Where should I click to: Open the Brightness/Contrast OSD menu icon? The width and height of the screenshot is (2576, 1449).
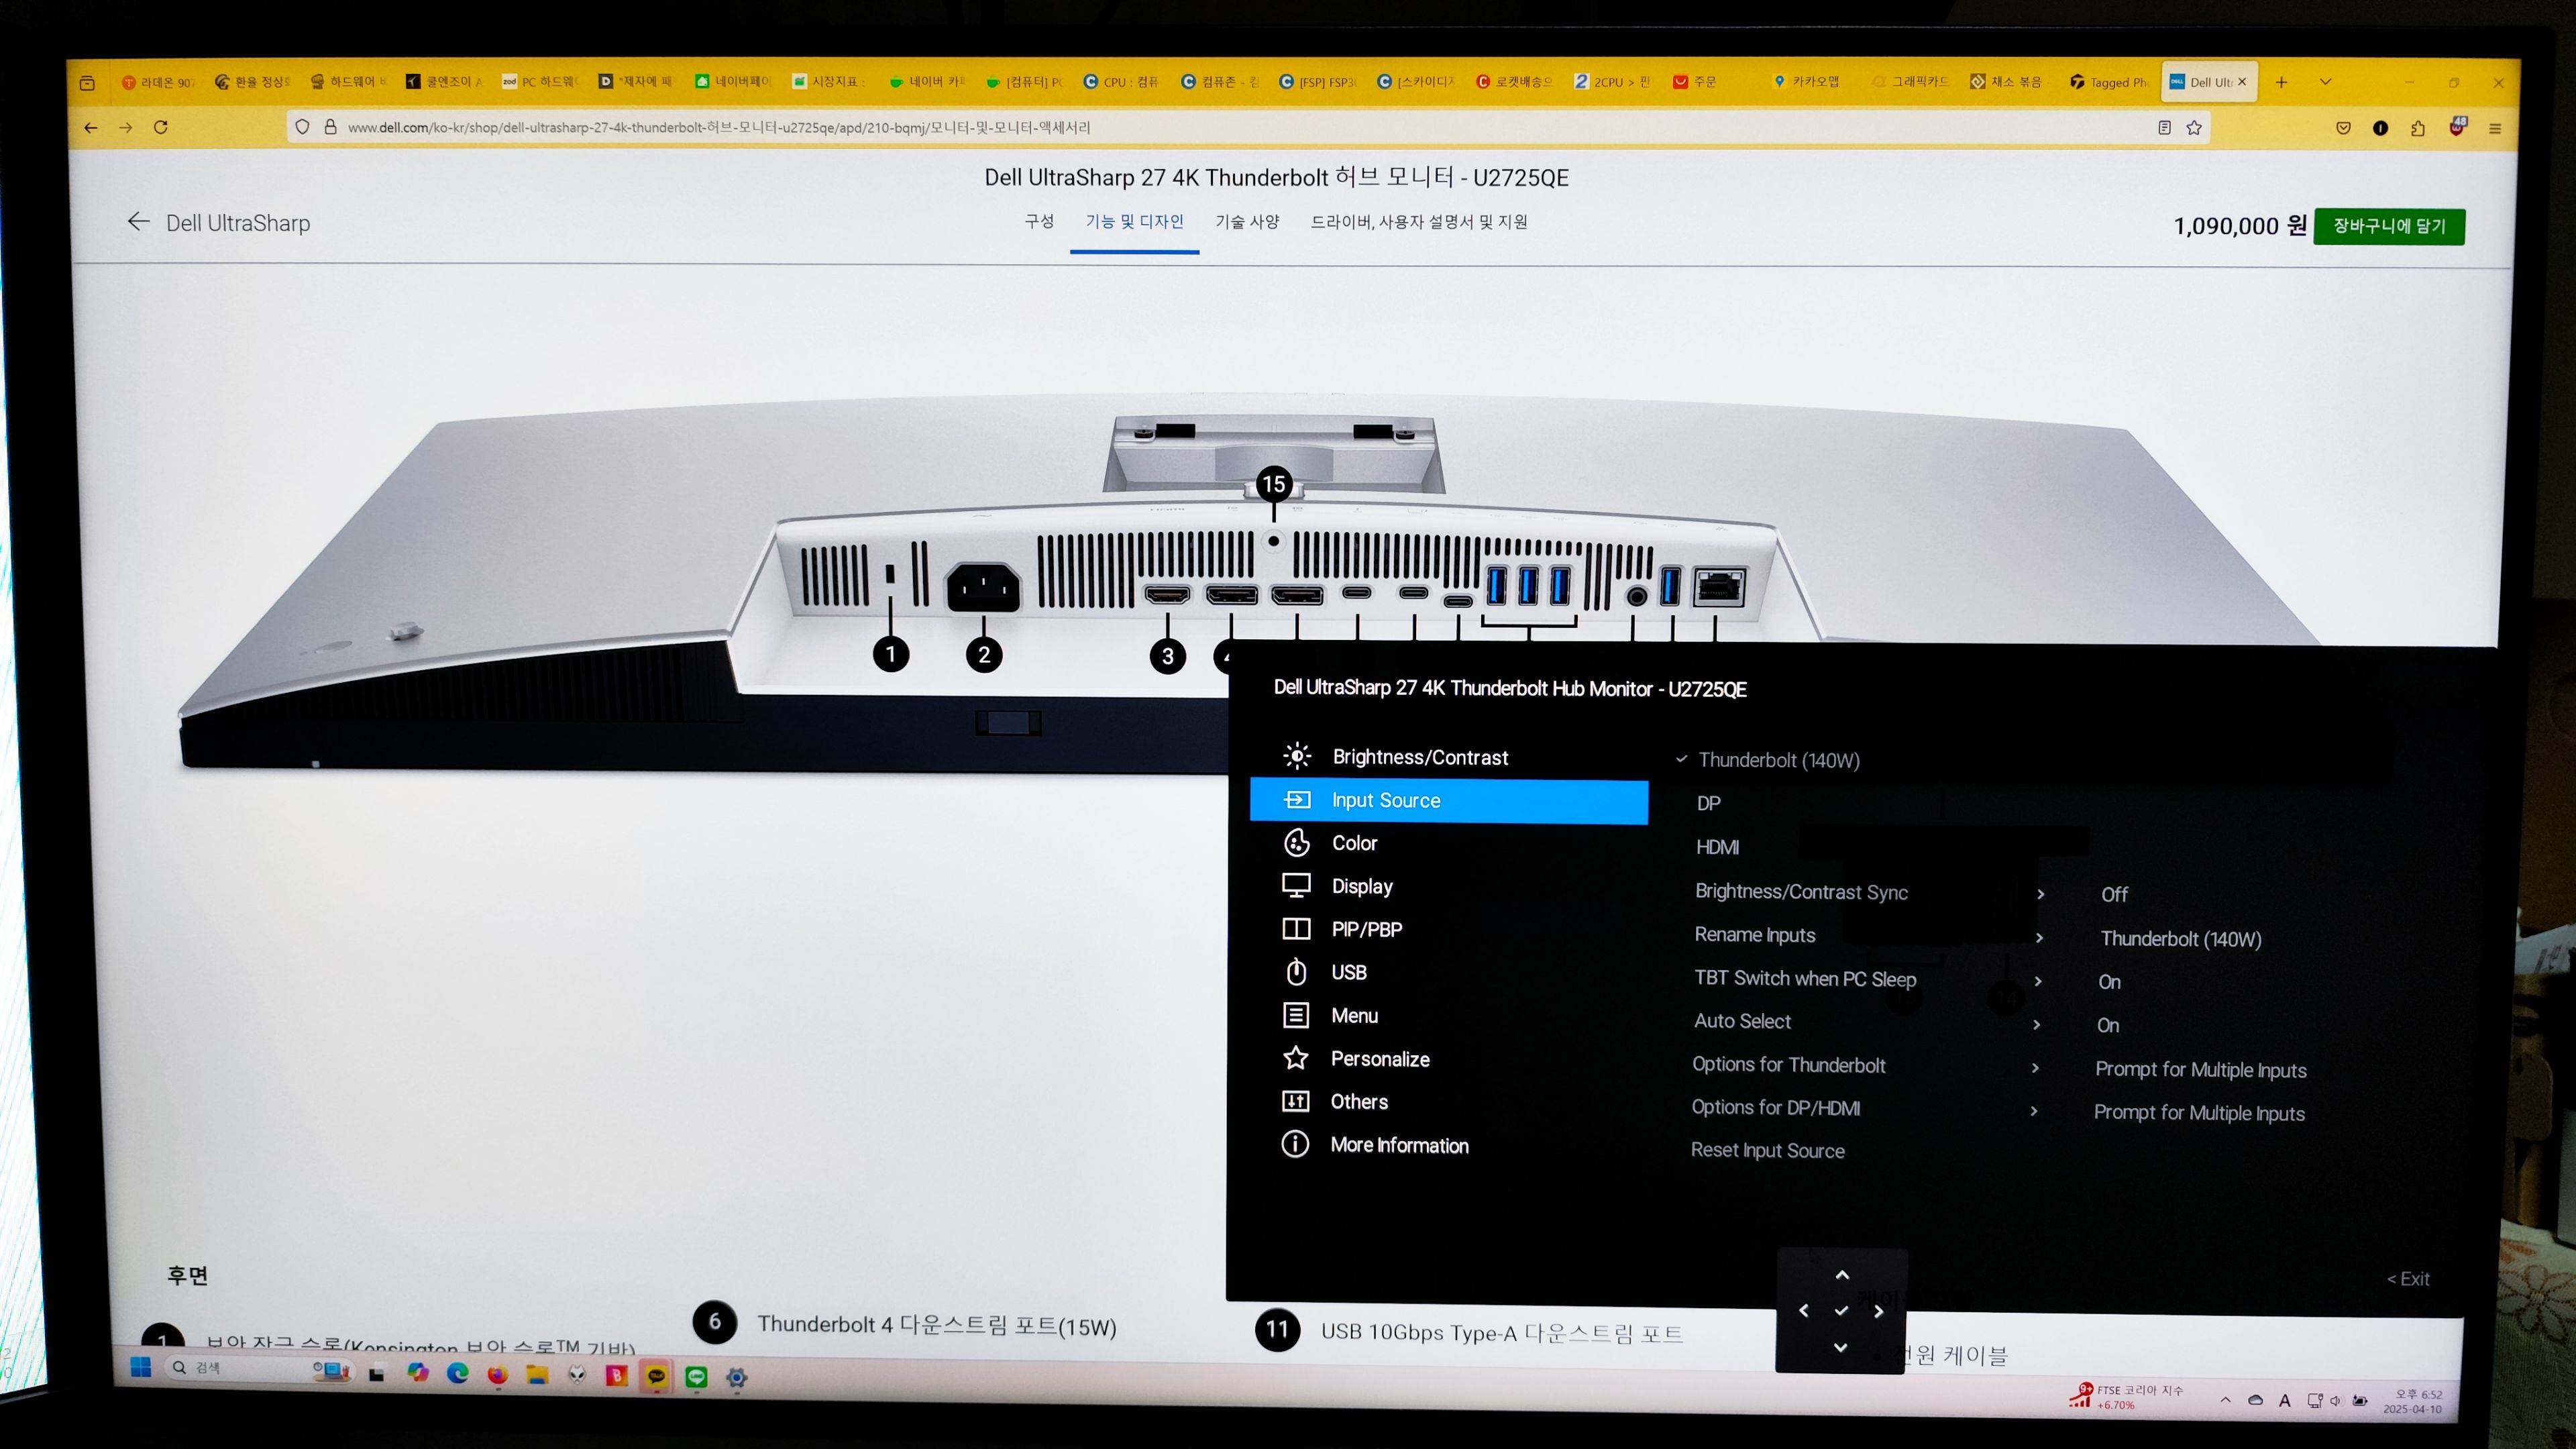(x=1297, y=756)
